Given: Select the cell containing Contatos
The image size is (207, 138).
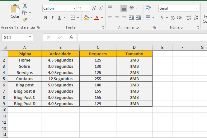Looking at the screenshot, I should point(25,79).
